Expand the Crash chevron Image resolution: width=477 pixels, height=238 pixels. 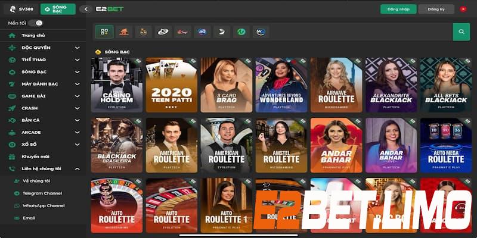point(78,108)
